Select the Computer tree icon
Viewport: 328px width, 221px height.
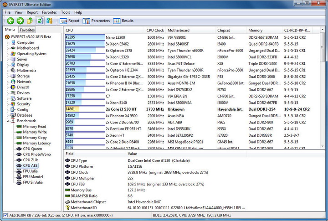click(x=13, y=42)
